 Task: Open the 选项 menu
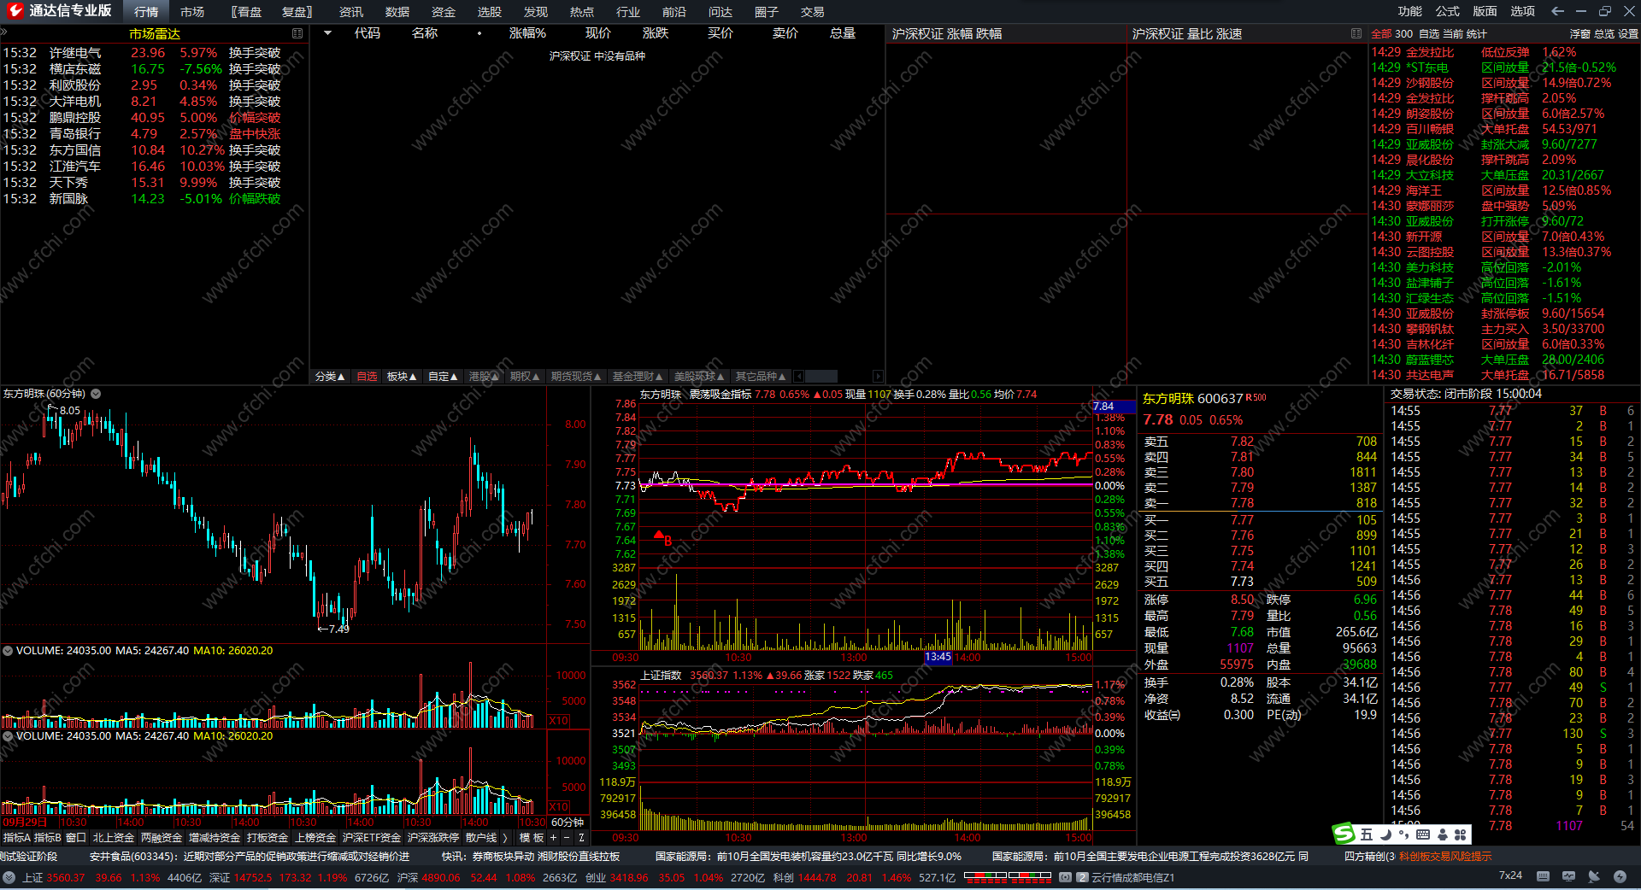(x=1523, y=11)
